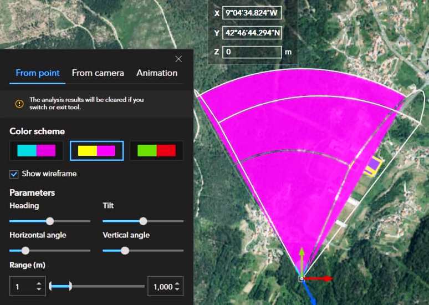429x305 pixels.
Task: Click the warning icon in the notice
Action: (x=19, y=104)
